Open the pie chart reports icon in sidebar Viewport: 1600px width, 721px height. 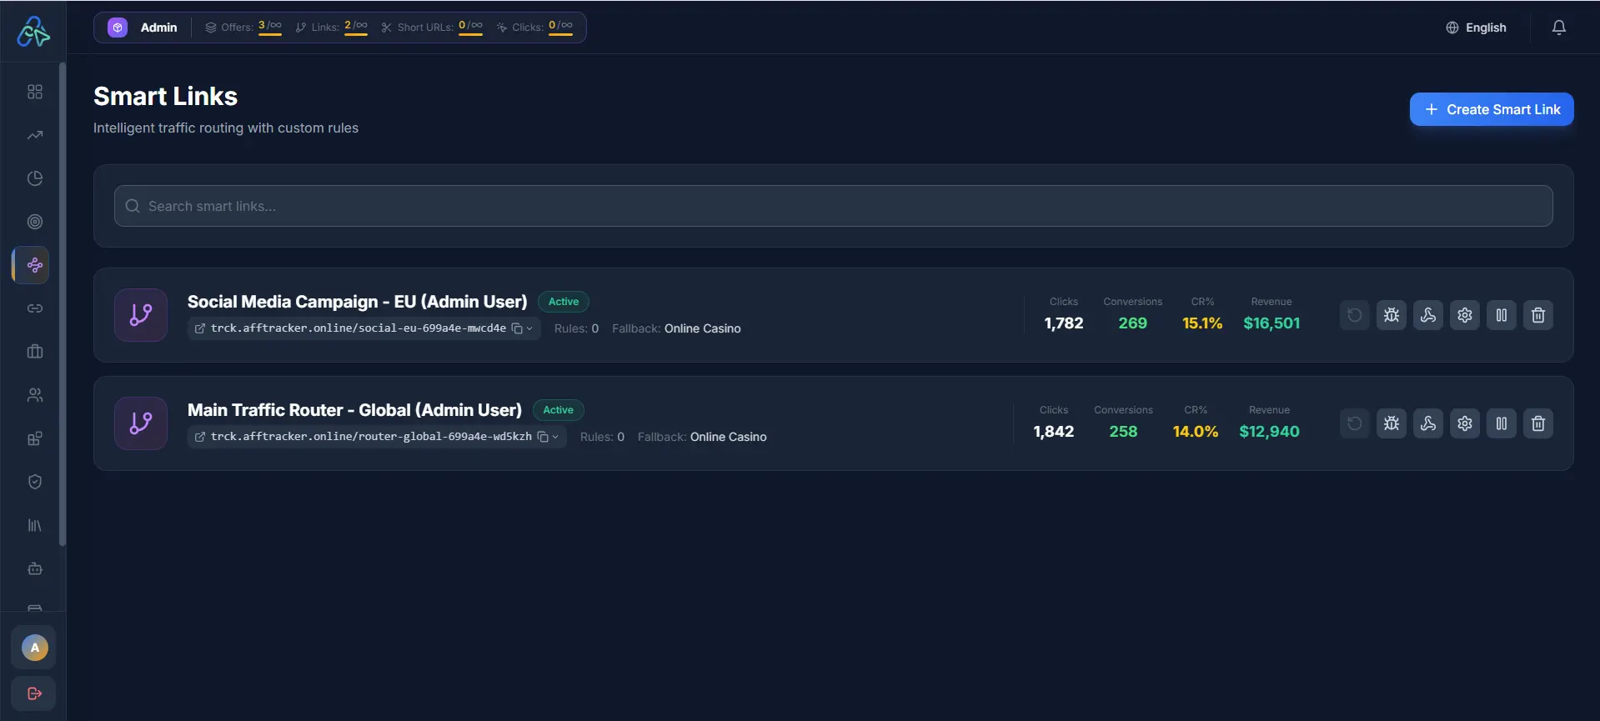(34, 178)
